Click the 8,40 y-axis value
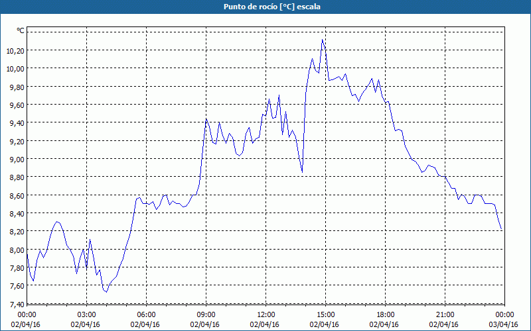This screenshot has height=331, width=531. (17, 213)
